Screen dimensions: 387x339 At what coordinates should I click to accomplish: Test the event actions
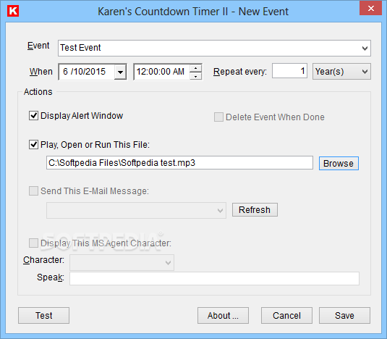43,316
